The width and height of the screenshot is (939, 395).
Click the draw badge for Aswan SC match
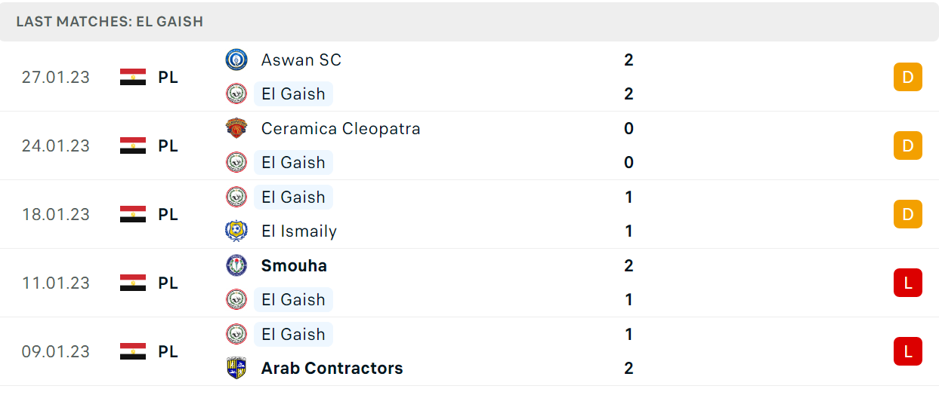(908, 77)
